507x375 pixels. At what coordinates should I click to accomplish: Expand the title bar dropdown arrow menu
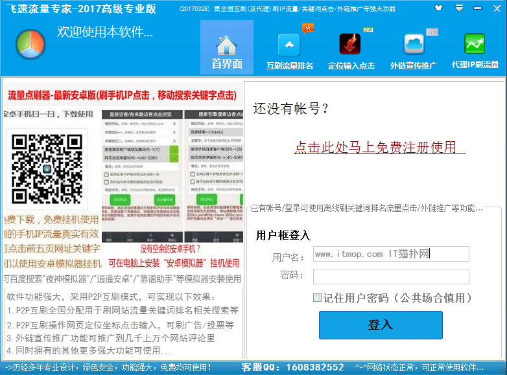459,8
